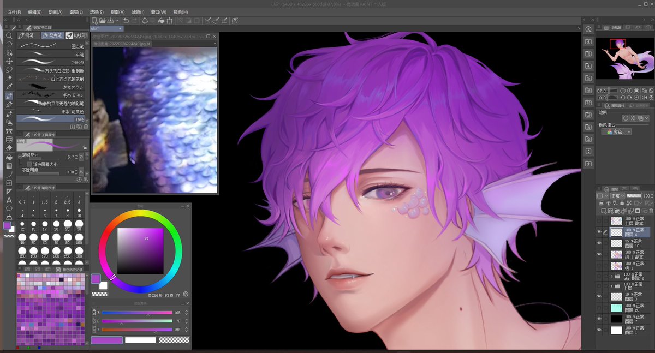
Task: Enable 适应屏幕大小 checkbox
Action: point(28,164)
